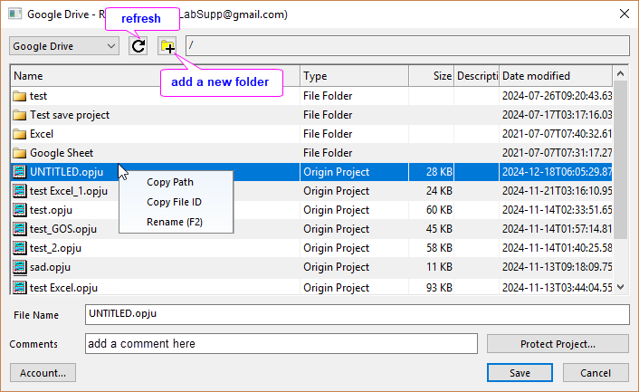Screen dimensions: 639x392
Task: Click the 2024-07-26T09:20:43 date cell
Action: pyautogui.click(x=557, y=96)
